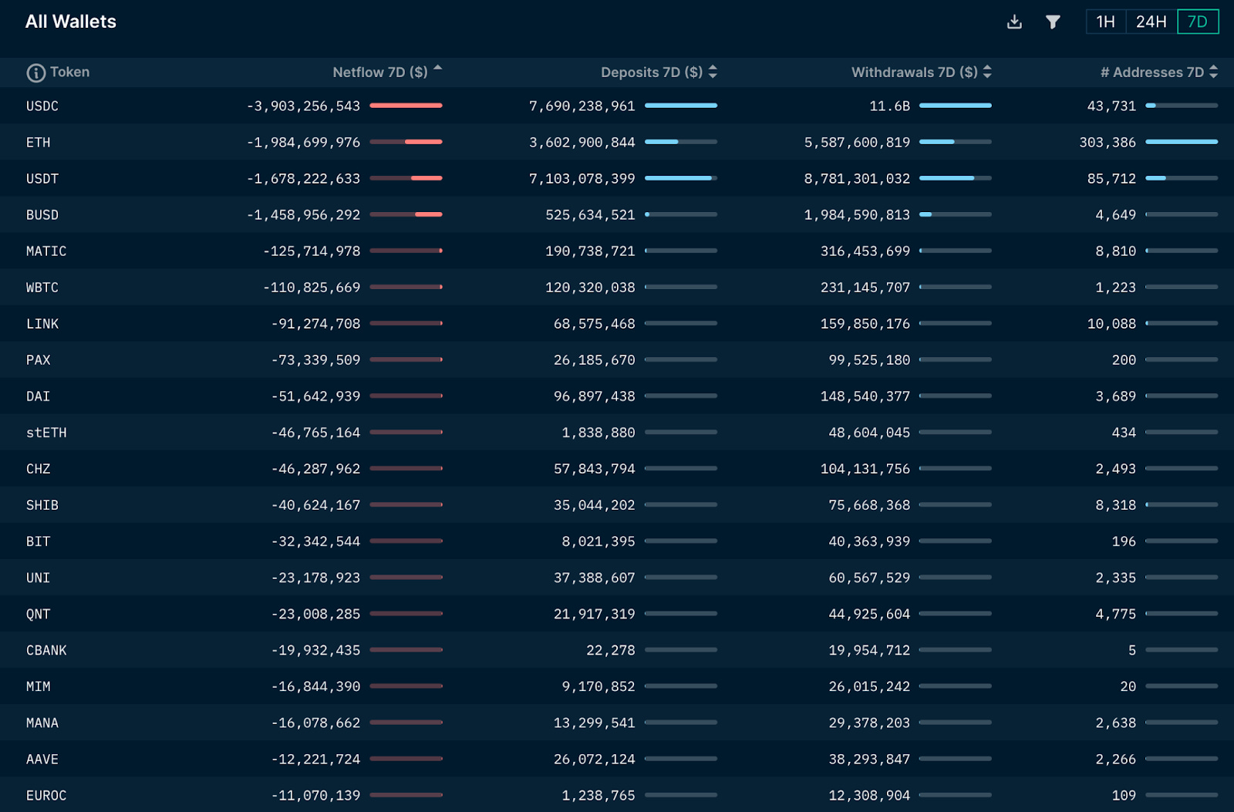Select the SHIB token name
The height and width of the screenshot is (812, 1234).
(x=42, y=504)
